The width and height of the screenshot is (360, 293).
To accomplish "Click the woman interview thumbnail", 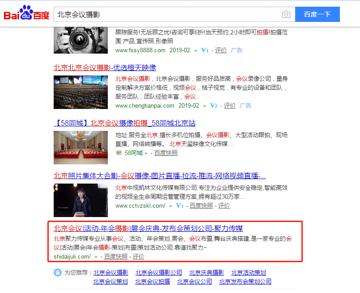I will [x=80, y=200].
